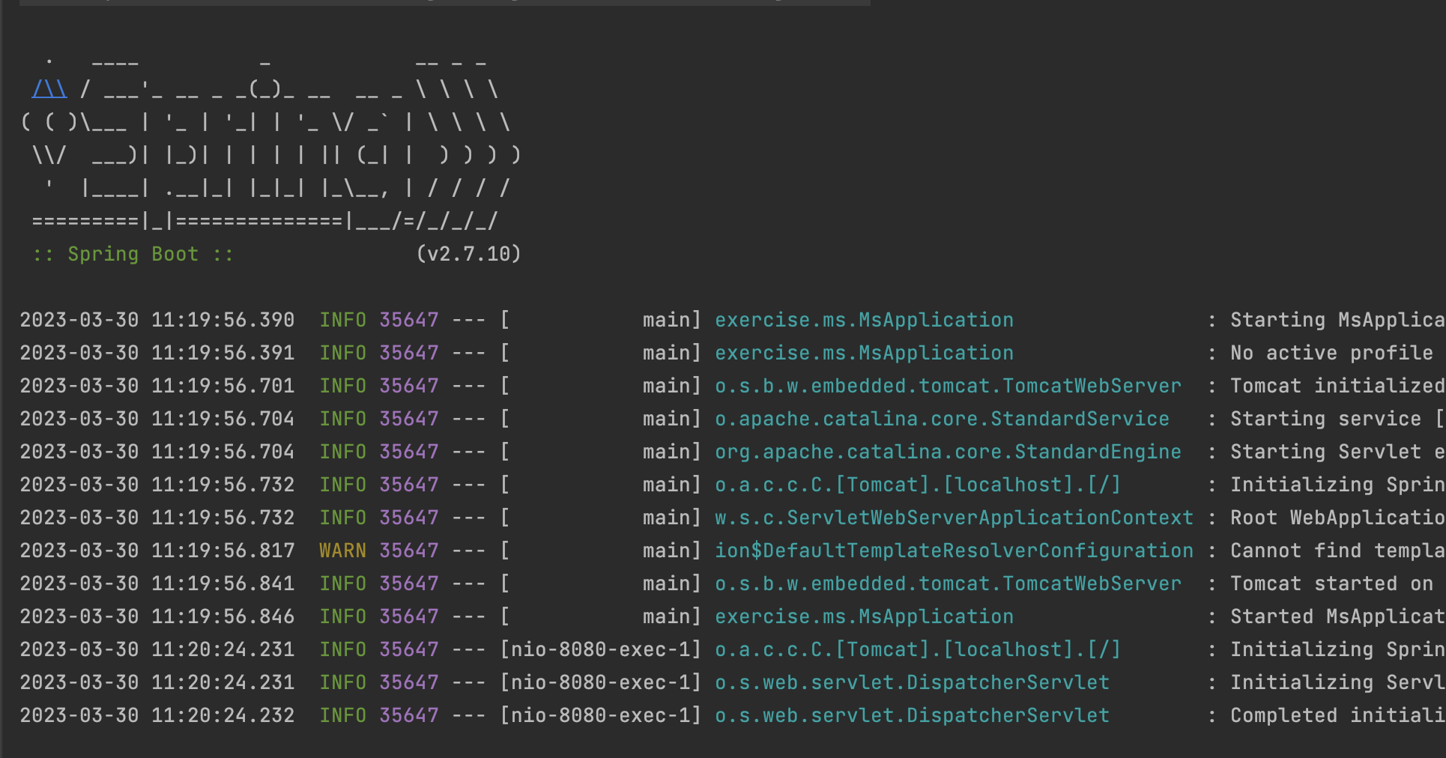
Task: Click logger w.s.c.ServletWebServerApplicationContext
Action: [954, 518]
